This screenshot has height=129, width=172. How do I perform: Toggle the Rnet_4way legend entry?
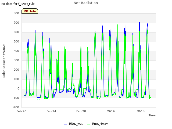click(97, 124)
